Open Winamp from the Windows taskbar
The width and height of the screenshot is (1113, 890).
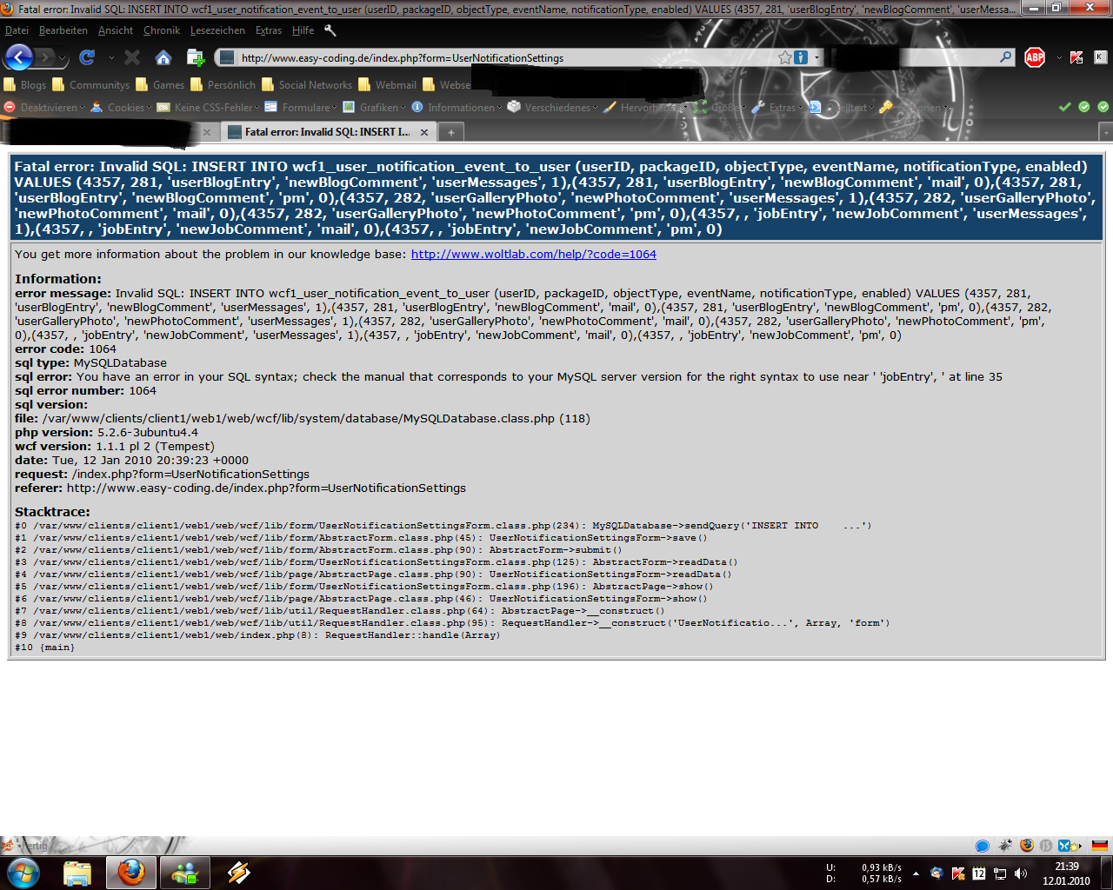point(238,872)
